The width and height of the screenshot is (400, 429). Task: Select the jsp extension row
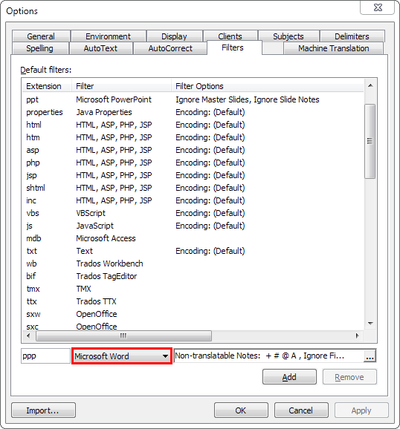(193, 175)
